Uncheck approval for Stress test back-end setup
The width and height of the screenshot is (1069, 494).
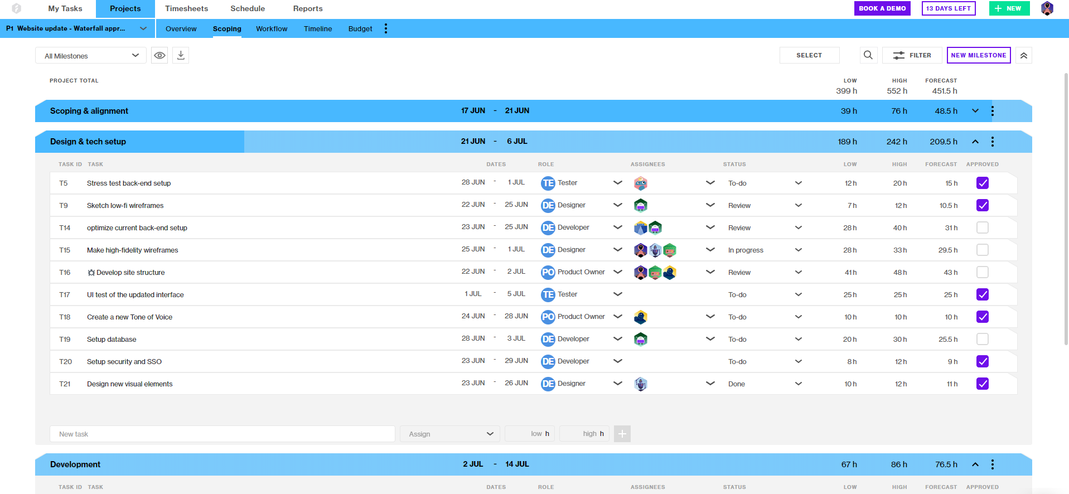click(x=983, y=183)
